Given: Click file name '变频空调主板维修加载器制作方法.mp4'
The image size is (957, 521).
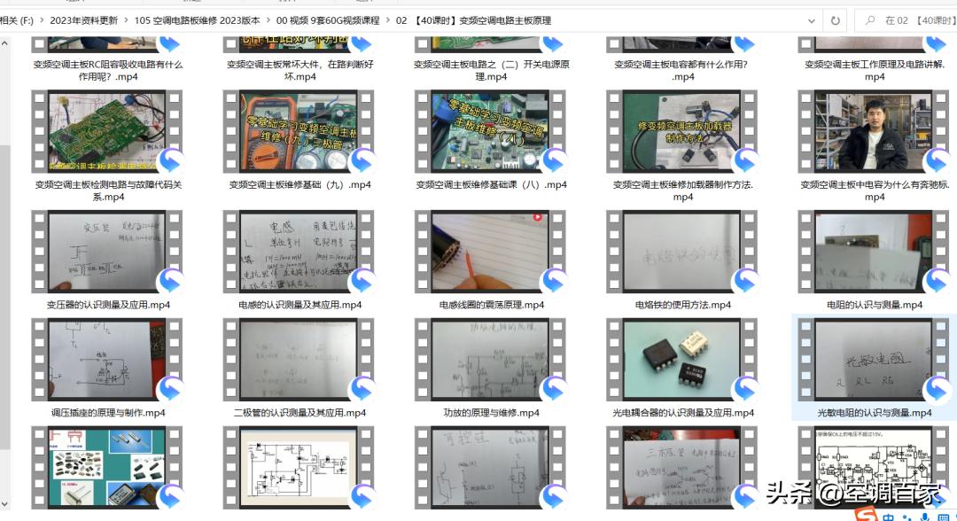Looking at the screenshot, I should pyautogui.click(x=683, y=191).
